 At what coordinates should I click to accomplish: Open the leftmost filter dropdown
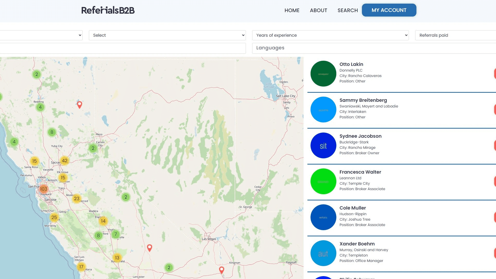(40, 35)
